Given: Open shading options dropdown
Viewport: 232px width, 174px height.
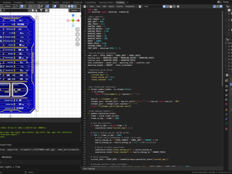Looking at the screenshot, I should coord(79,6).
